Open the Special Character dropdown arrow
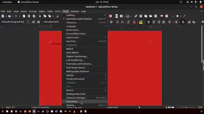This screenshot has width=204, height=114. click(131, 16)
